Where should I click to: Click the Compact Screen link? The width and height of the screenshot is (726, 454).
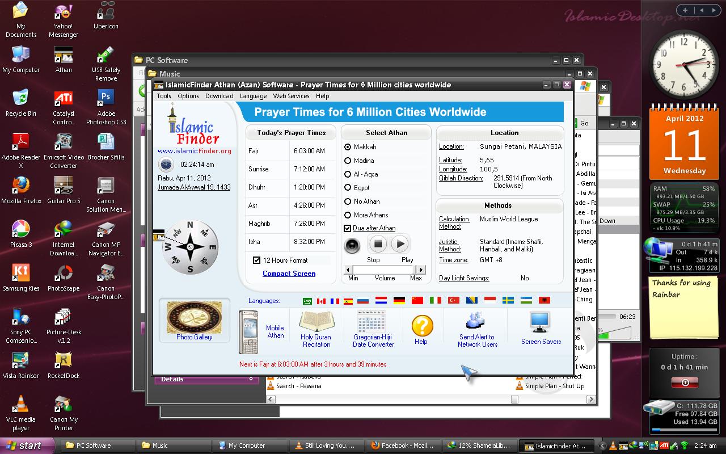click(289, 274)
